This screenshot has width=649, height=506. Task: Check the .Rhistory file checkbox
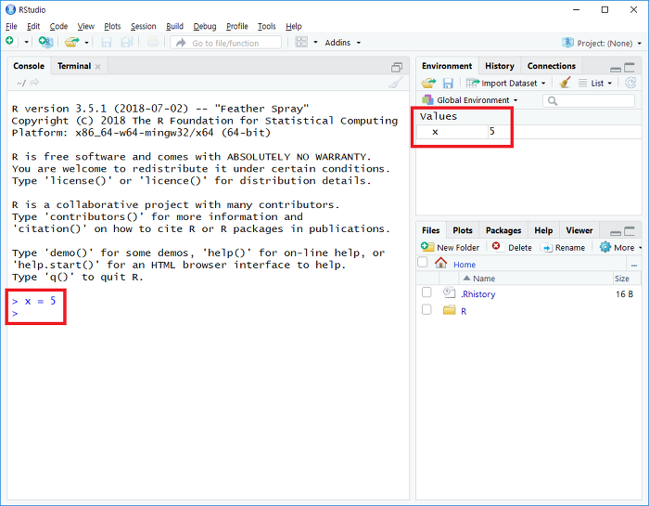pos(426,292)
